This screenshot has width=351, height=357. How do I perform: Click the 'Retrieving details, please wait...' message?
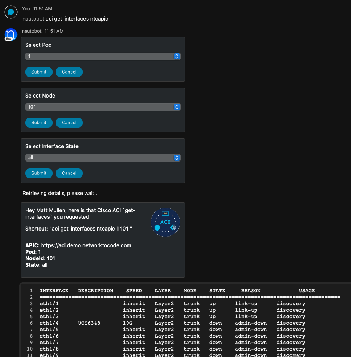tap(61, 193)
